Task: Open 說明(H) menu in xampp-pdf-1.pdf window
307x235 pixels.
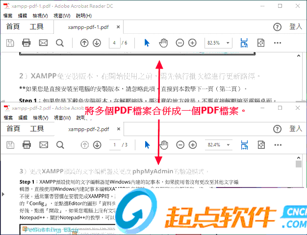Action: coord(84,16)
